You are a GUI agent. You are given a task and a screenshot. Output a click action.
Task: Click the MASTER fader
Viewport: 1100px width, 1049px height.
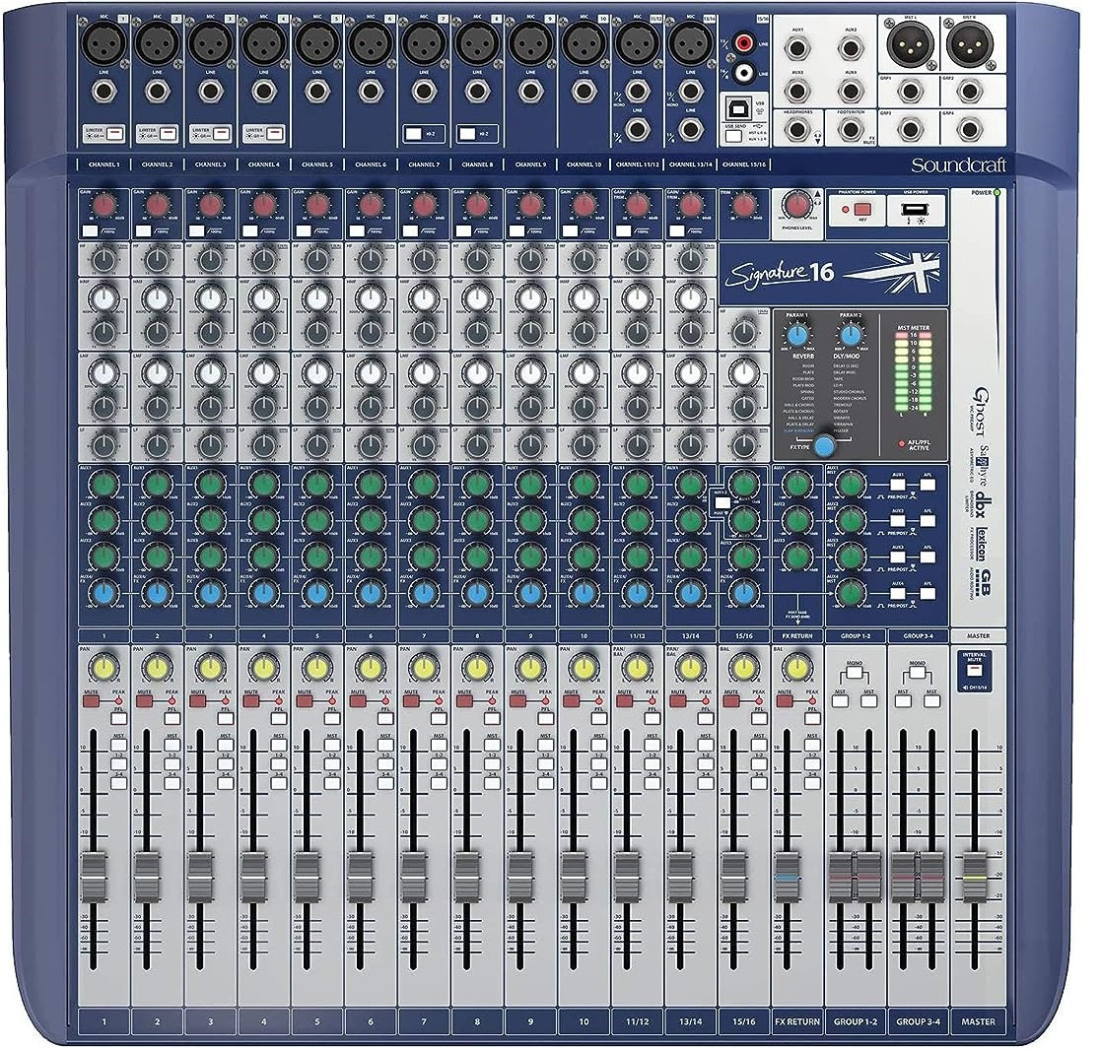973,878
